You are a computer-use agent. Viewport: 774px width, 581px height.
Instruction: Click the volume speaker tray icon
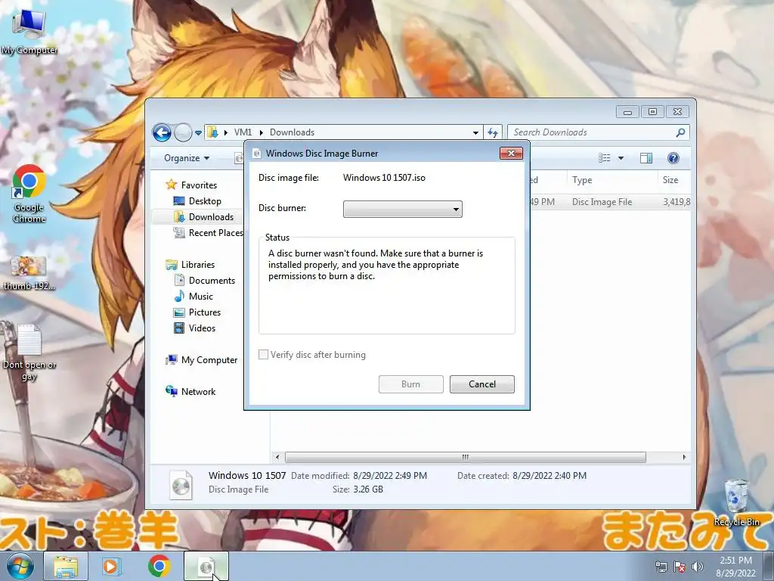697,567
